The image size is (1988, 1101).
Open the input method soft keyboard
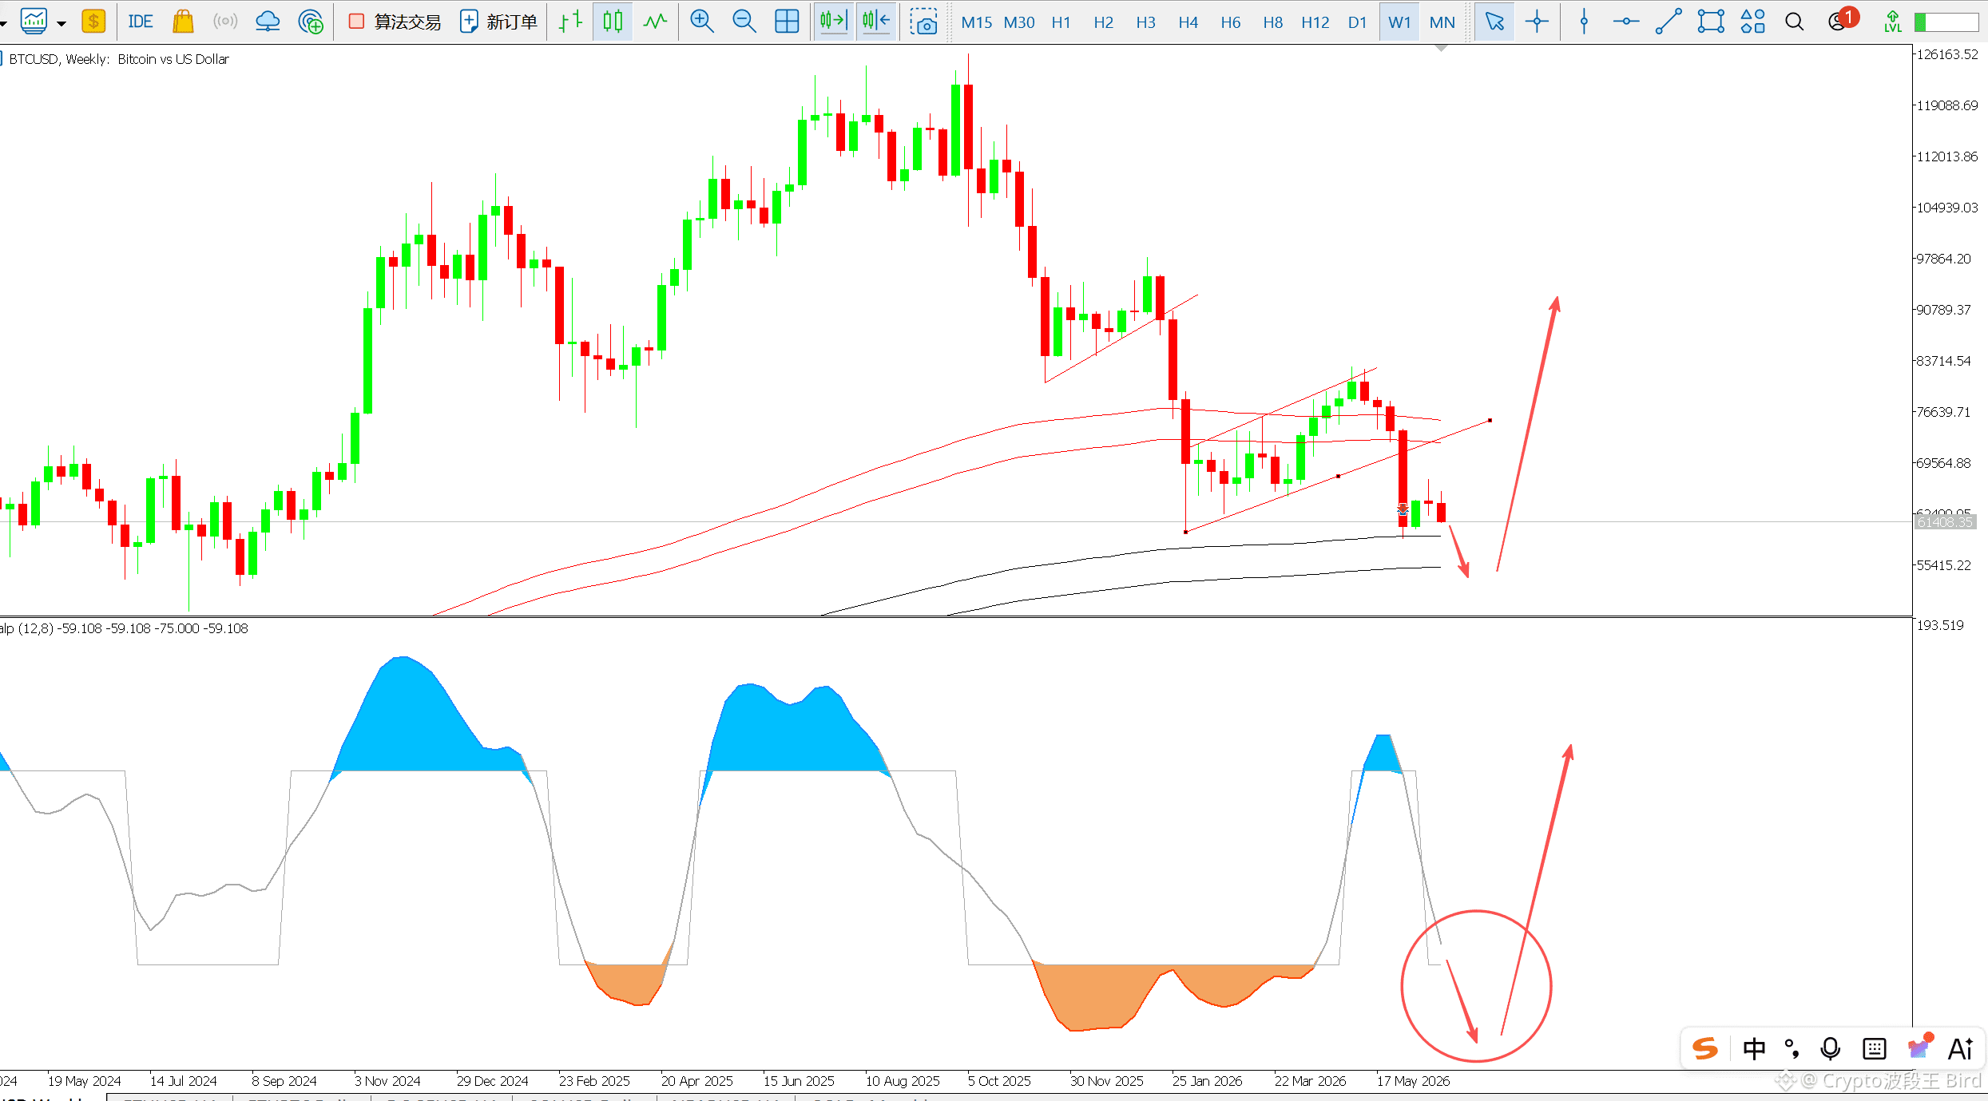1874,1048
